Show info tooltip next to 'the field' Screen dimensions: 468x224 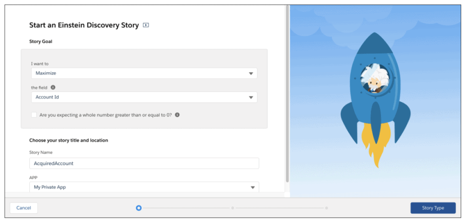pos(53,88)
